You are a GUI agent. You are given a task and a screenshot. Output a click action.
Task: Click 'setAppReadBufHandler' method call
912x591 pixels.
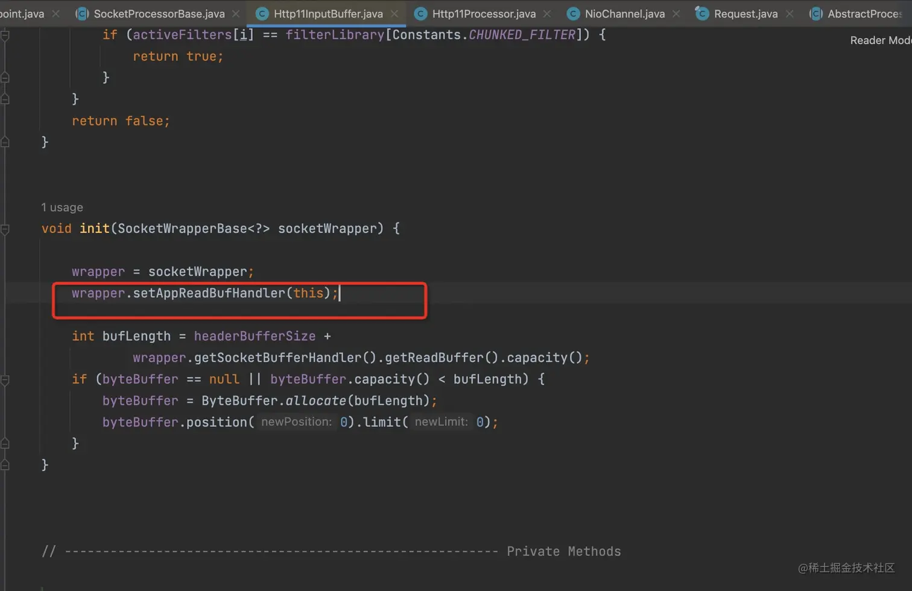click(x=209, y=293)
